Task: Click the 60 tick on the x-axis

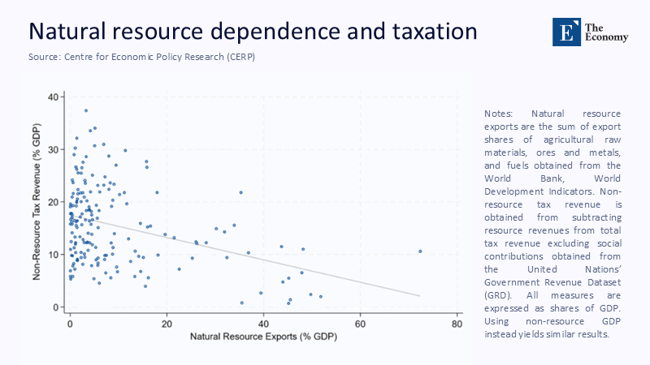Action: pos(361,324)
